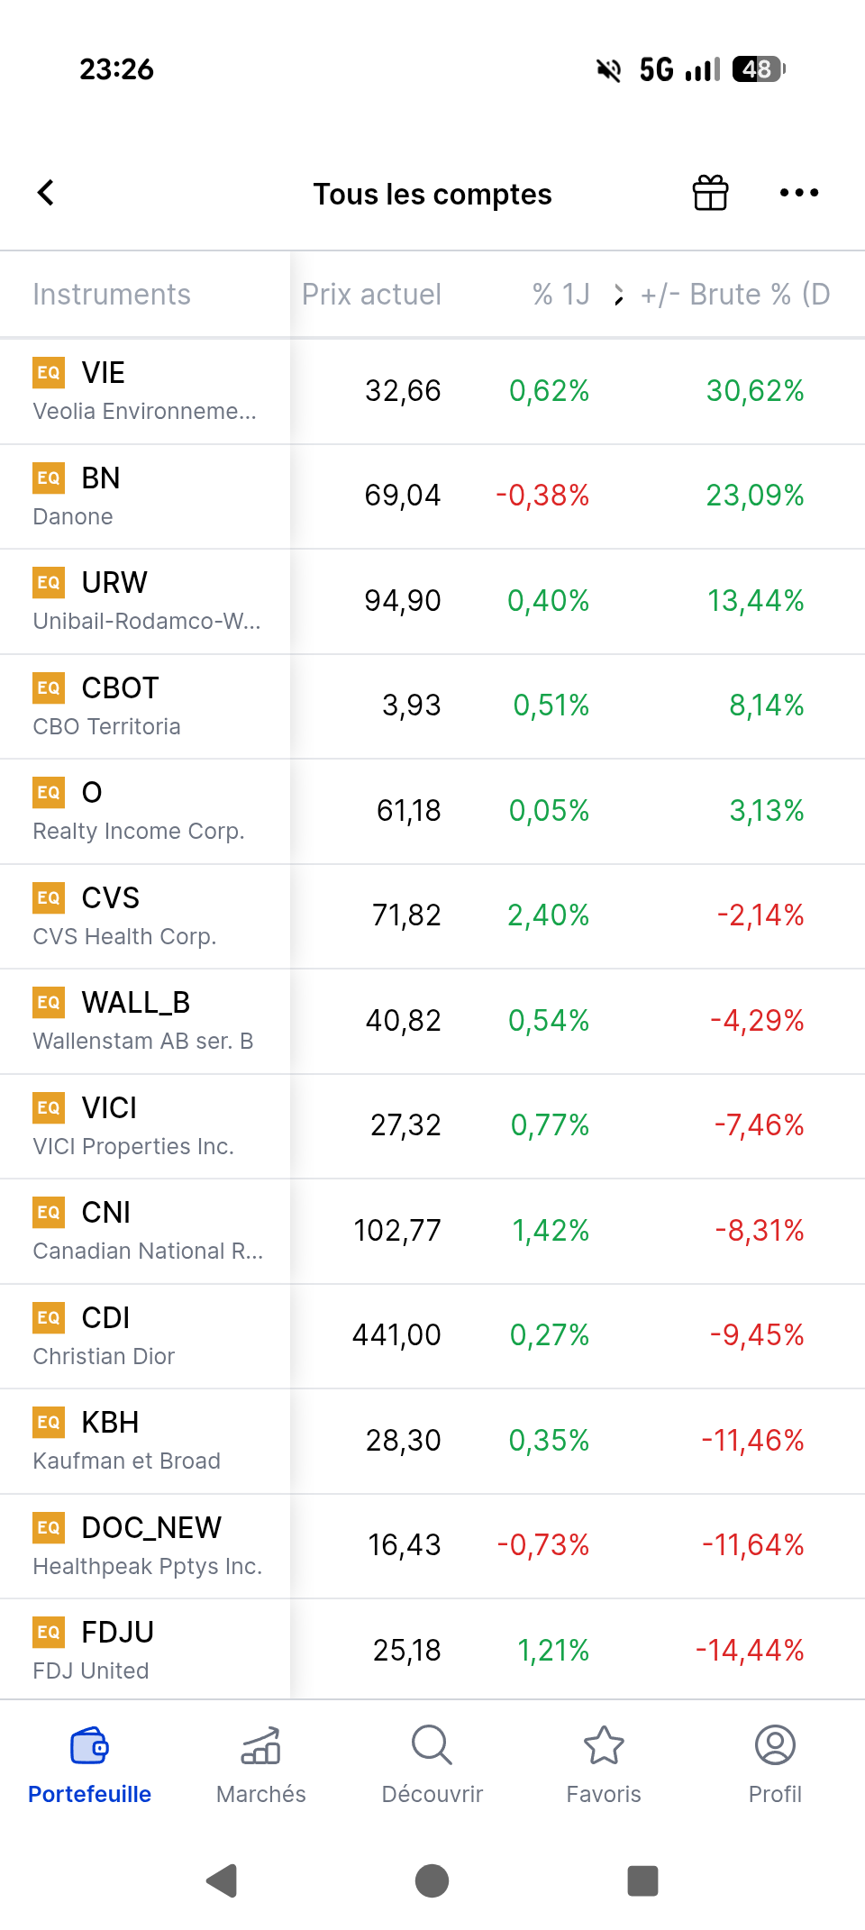Tap the Tous les comptes title
This screenshot has width=865, height=1930.
coord(432,195)
